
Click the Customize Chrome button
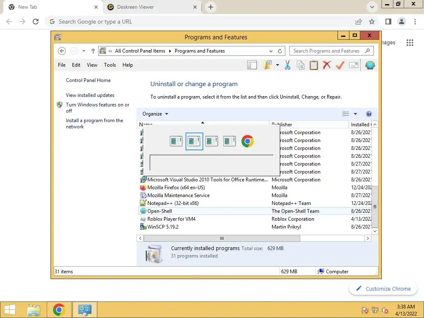point(383,289)
